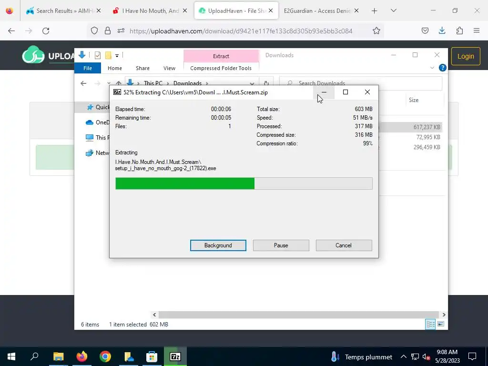Click the Firefox URL address field
The width and height of the screenshot is (488, 366).
click(x=241, y=31)
